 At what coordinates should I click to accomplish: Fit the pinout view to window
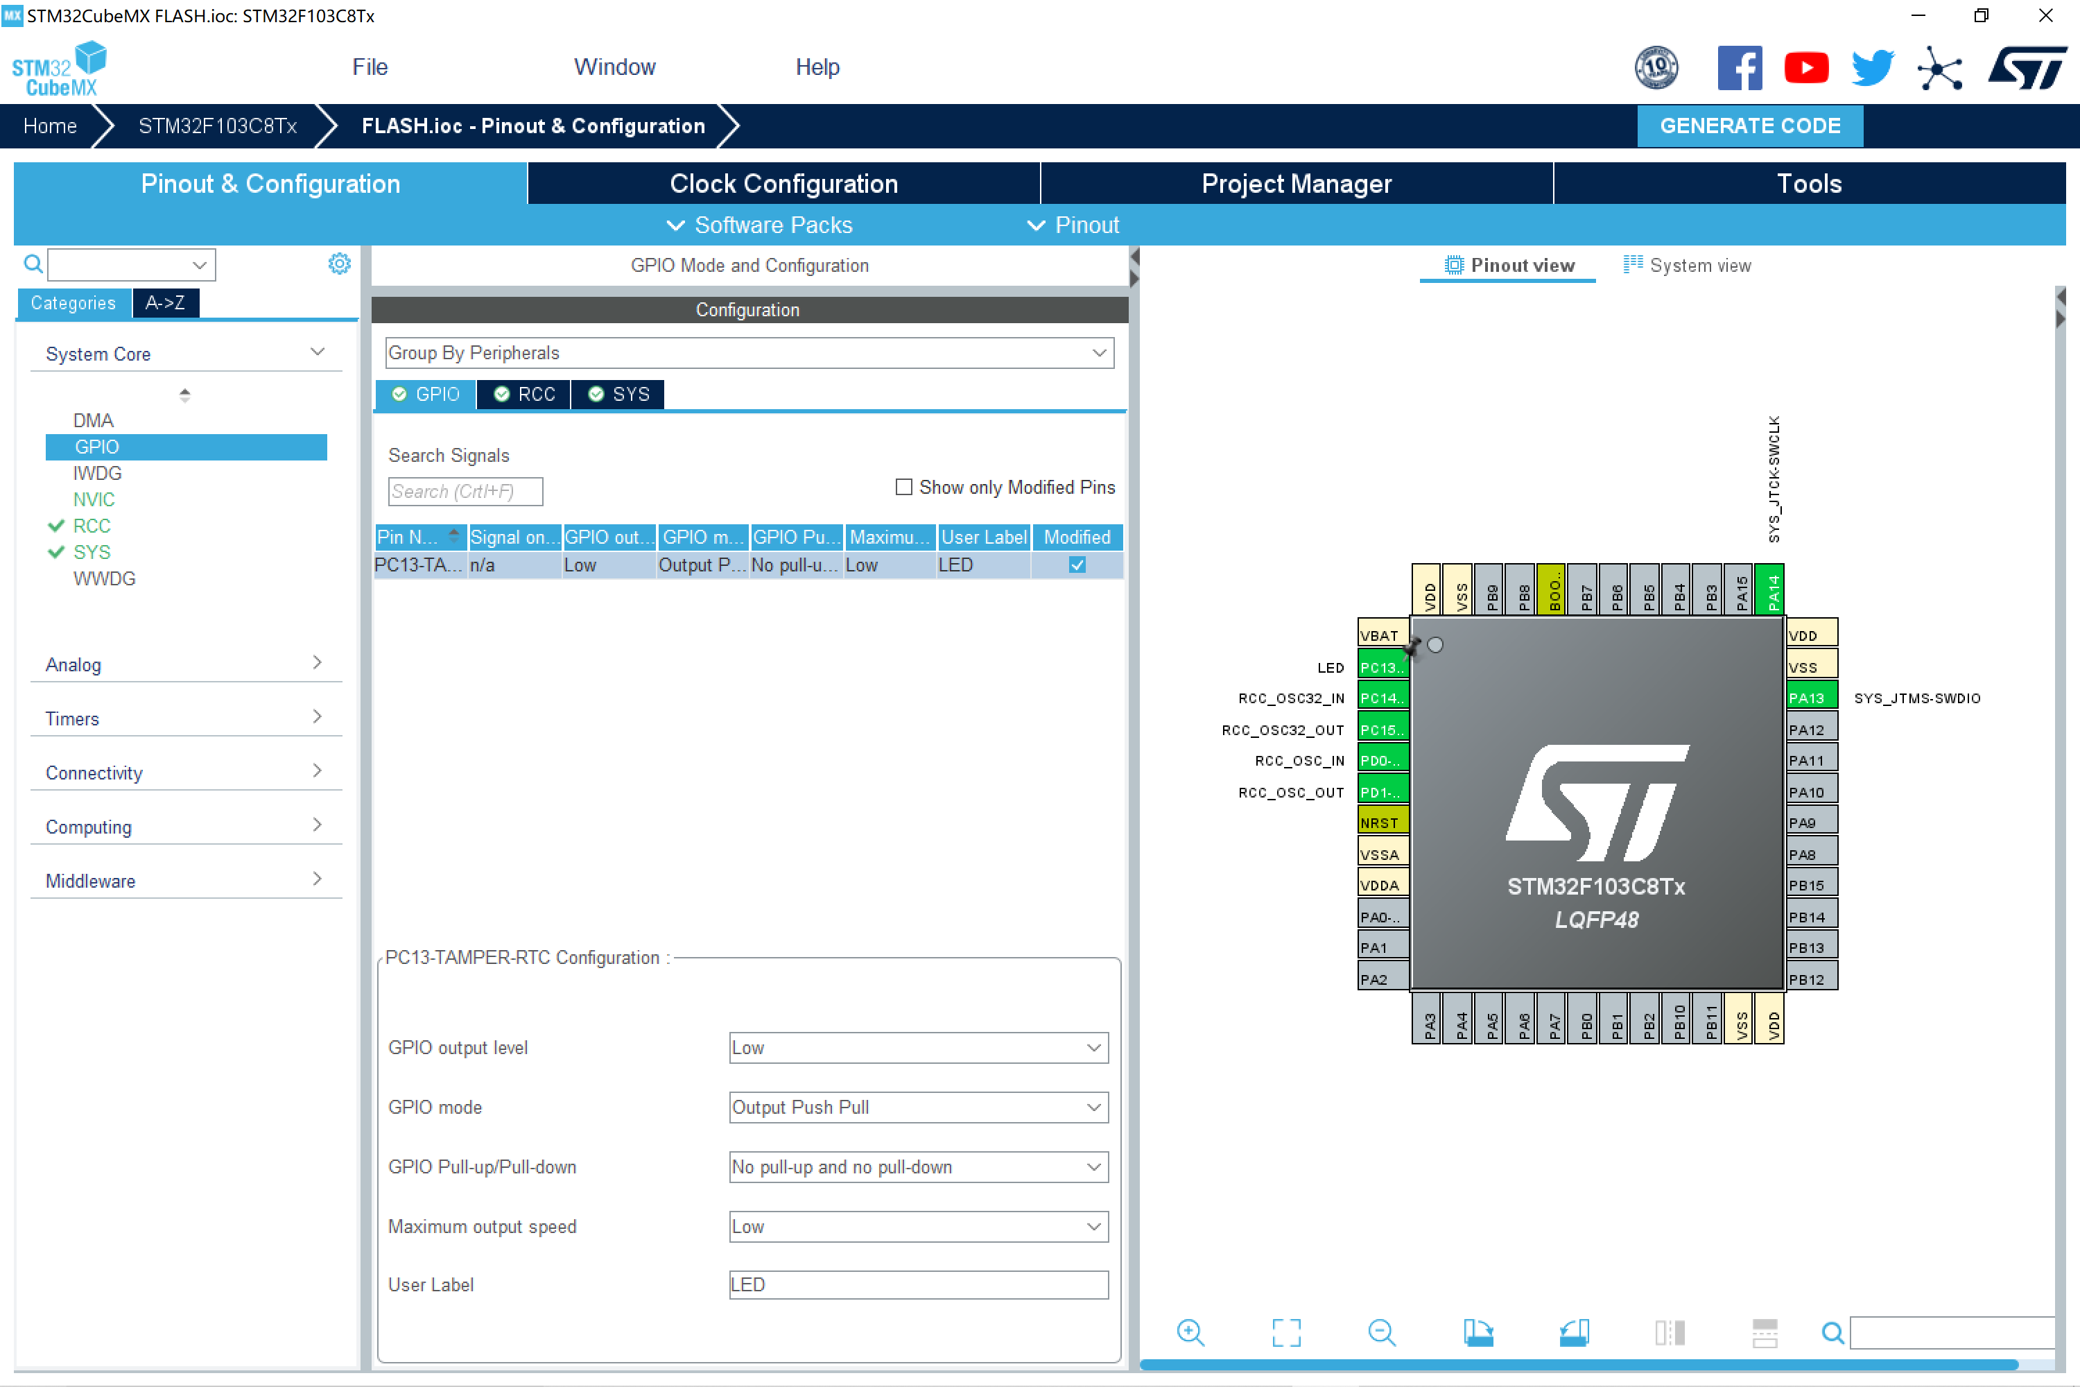click(1286, 1332)
